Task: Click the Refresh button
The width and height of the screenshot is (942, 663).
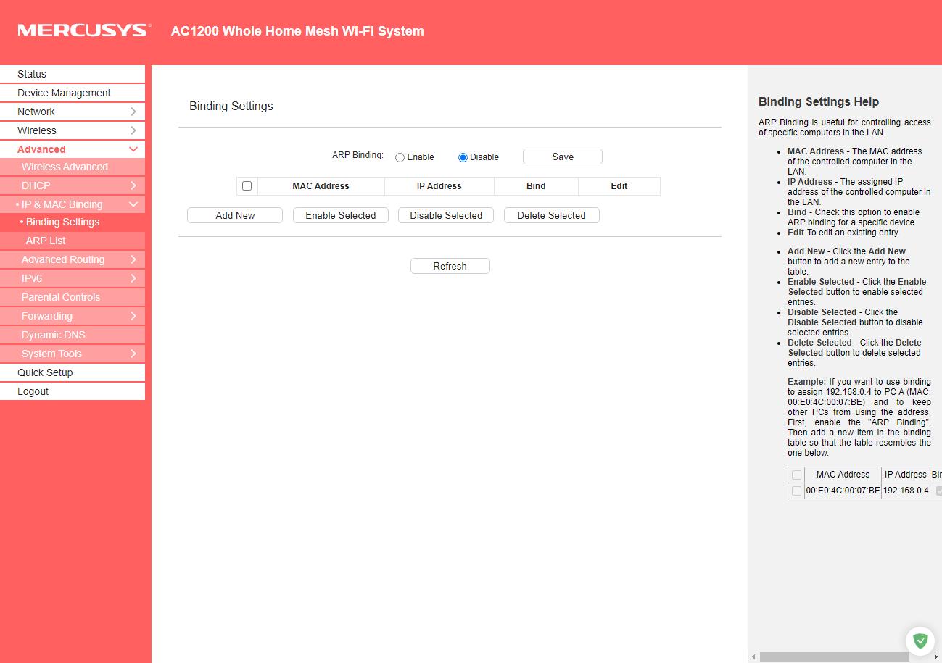Action: [450, 266]
